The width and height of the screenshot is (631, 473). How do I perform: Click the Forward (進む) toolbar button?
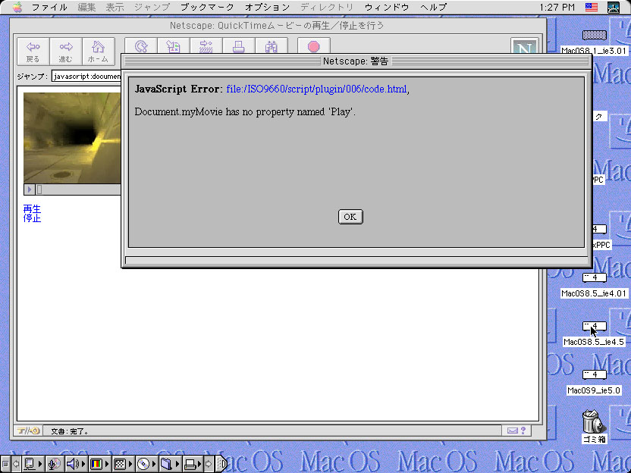(65, 51)
